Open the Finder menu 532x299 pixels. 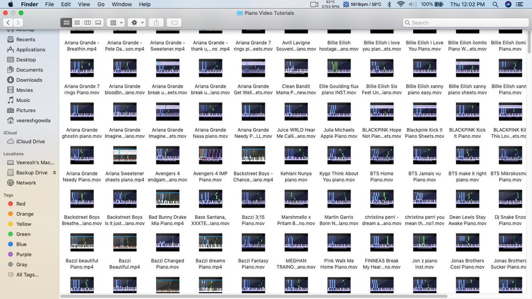coord(30,4)
